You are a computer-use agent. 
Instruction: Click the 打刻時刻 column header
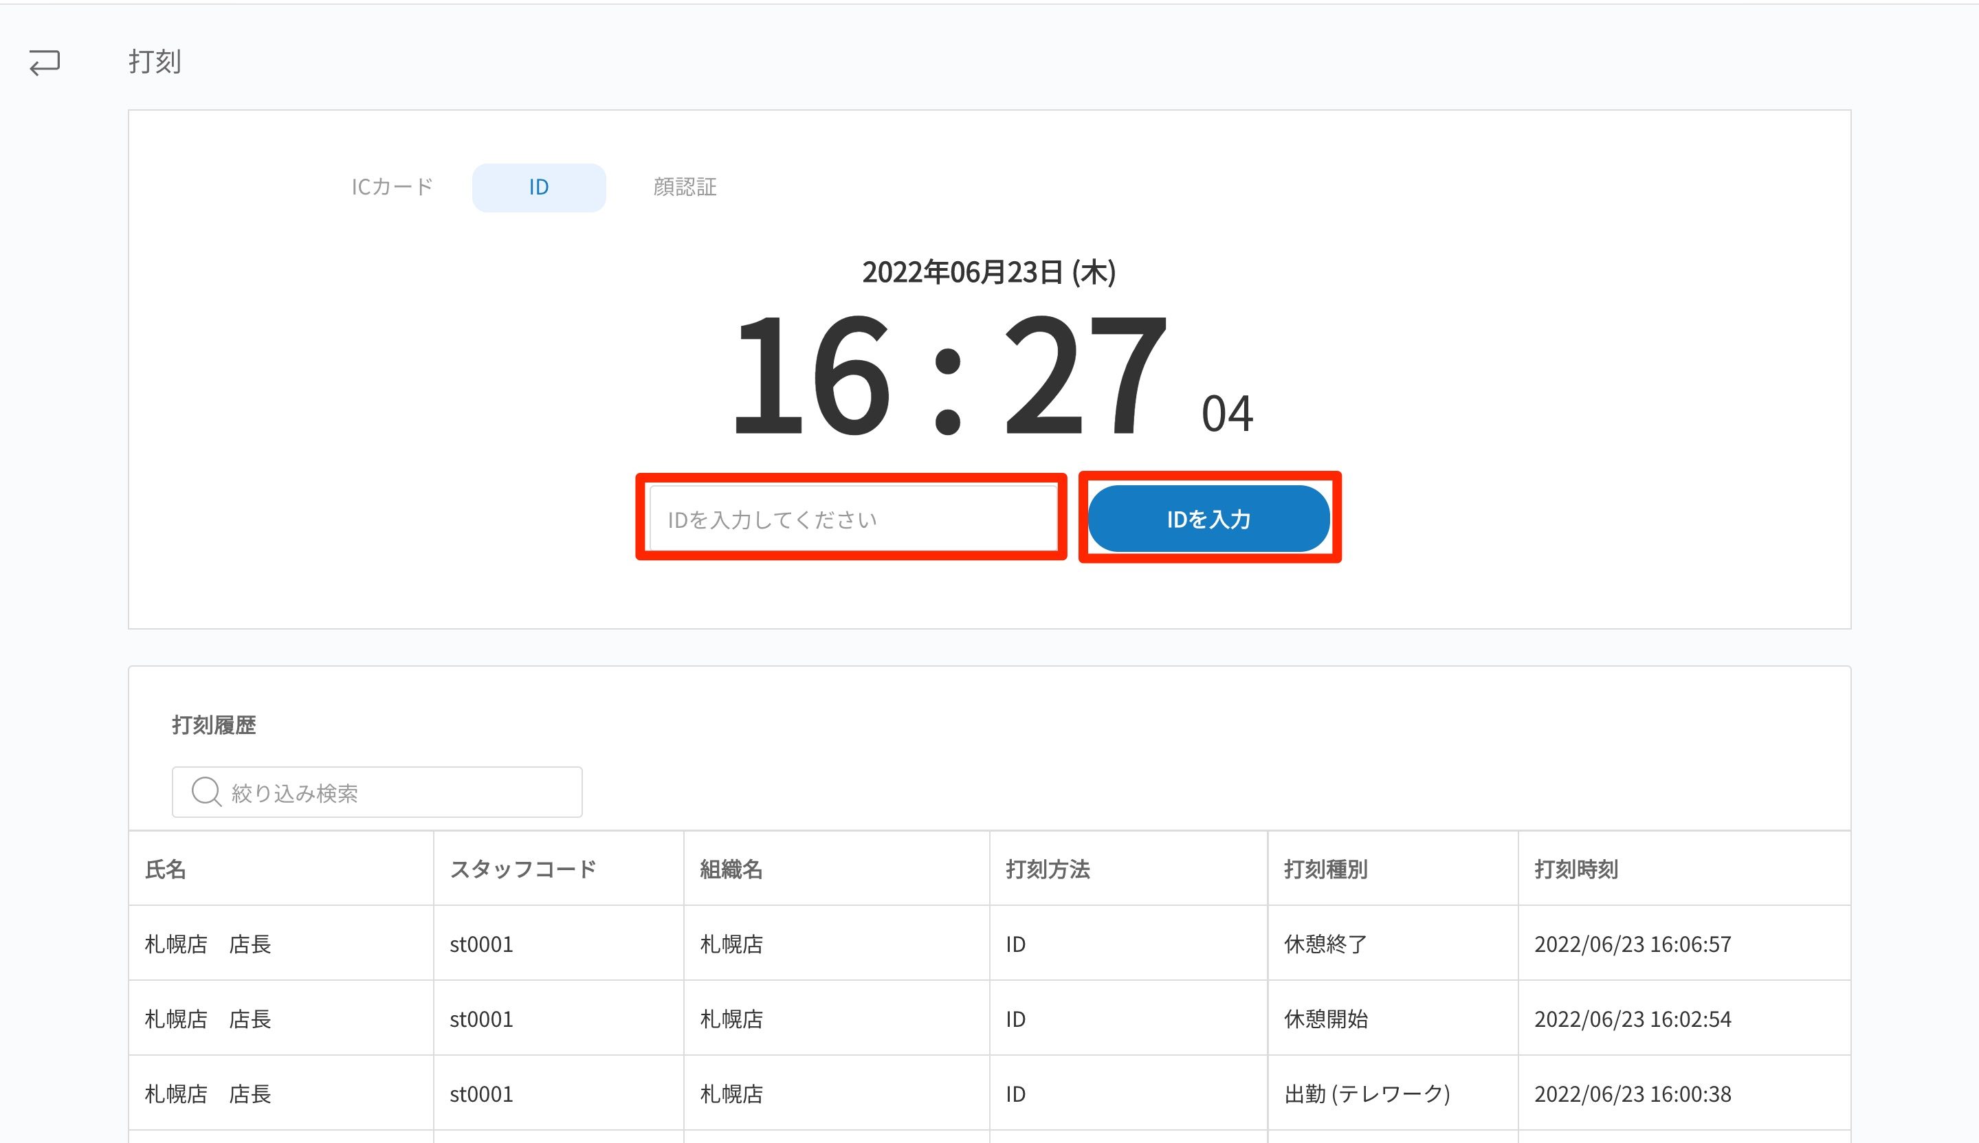pos(1576,869)
